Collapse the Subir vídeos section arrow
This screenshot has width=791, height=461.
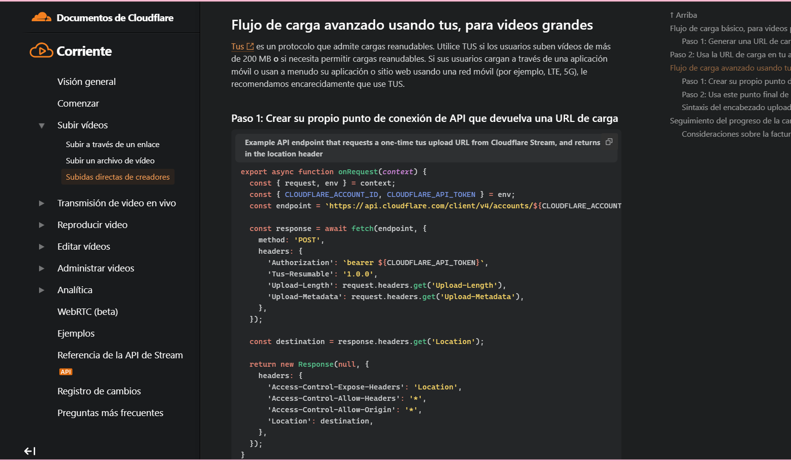[x=42, y=125]
